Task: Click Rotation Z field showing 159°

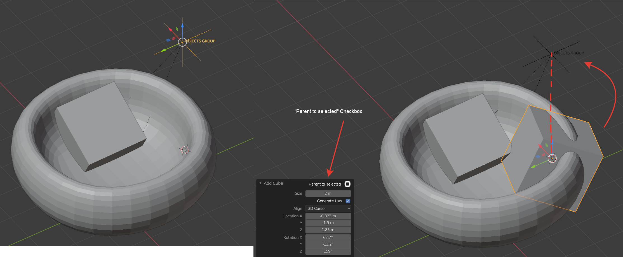Action: pos(328,251)
